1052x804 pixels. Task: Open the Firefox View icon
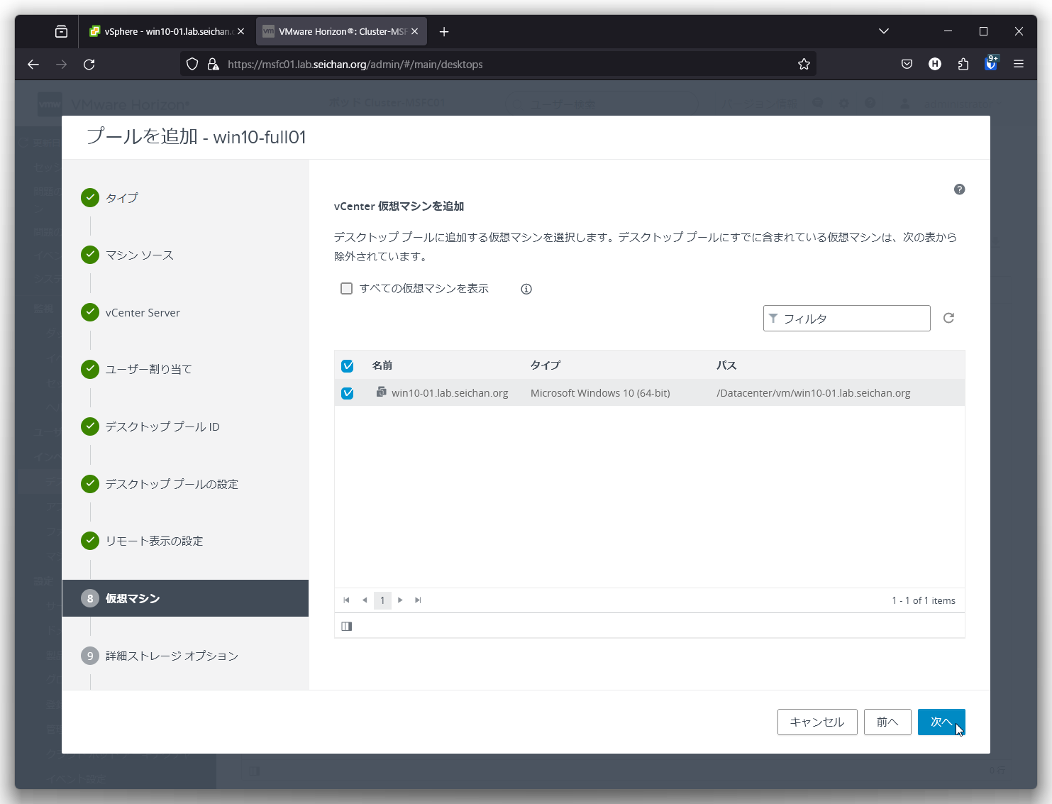click(x=61, y=31)
